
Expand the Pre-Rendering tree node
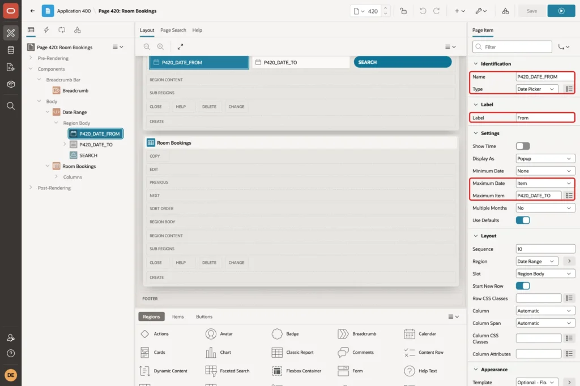point(31,58)
